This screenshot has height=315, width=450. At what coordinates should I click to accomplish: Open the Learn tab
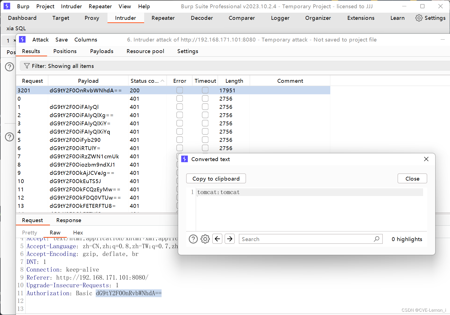pos(397,18)
